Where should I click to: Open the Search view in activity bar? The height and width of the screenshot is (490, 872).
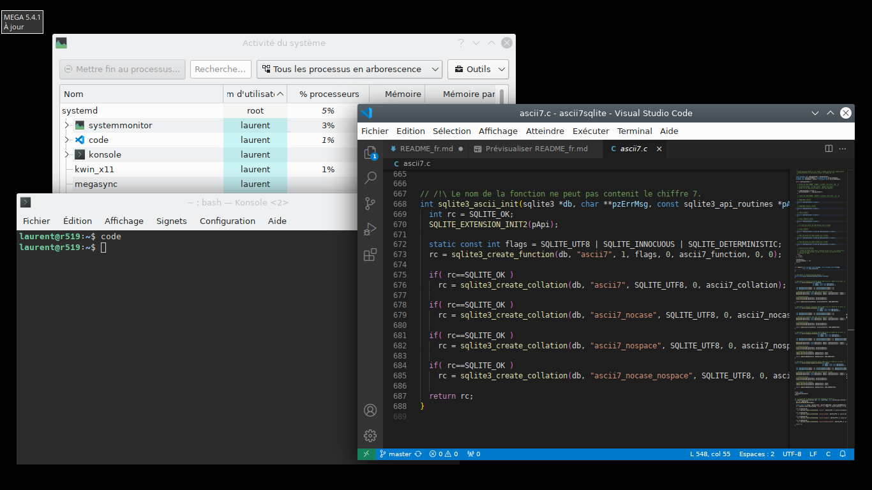coord(370,178)
